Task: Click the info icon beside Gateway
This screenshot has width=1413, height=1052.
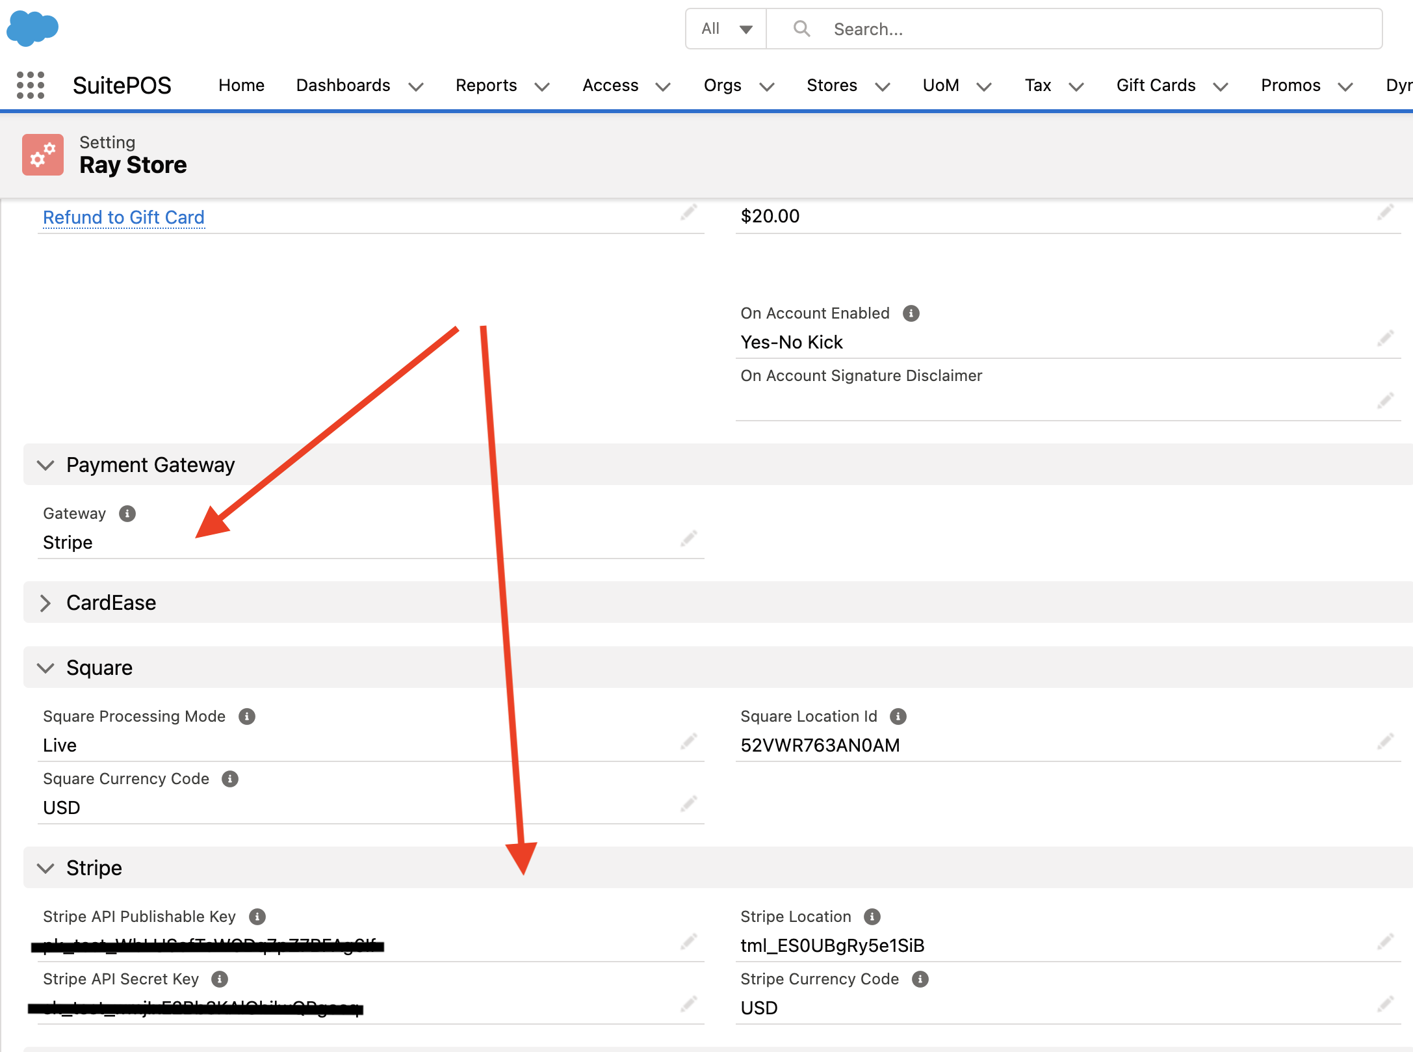Action: tap(127, 514)
